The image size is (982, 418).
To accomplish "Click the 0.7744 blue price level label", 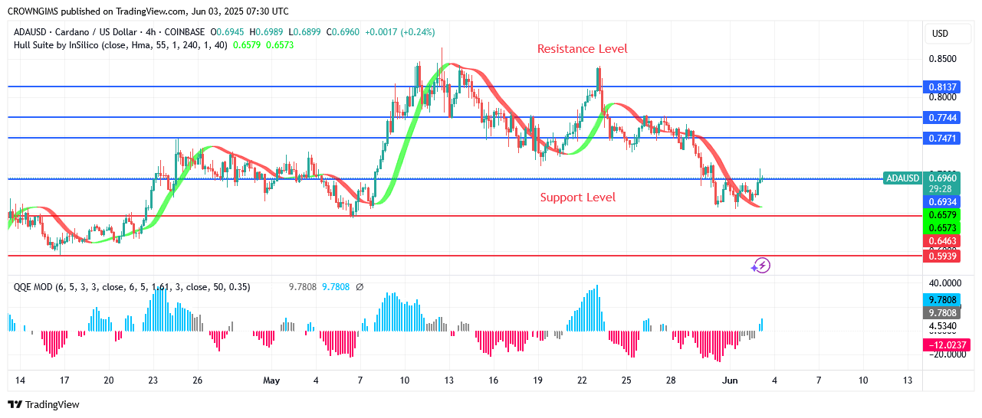I will pos(941,118).
